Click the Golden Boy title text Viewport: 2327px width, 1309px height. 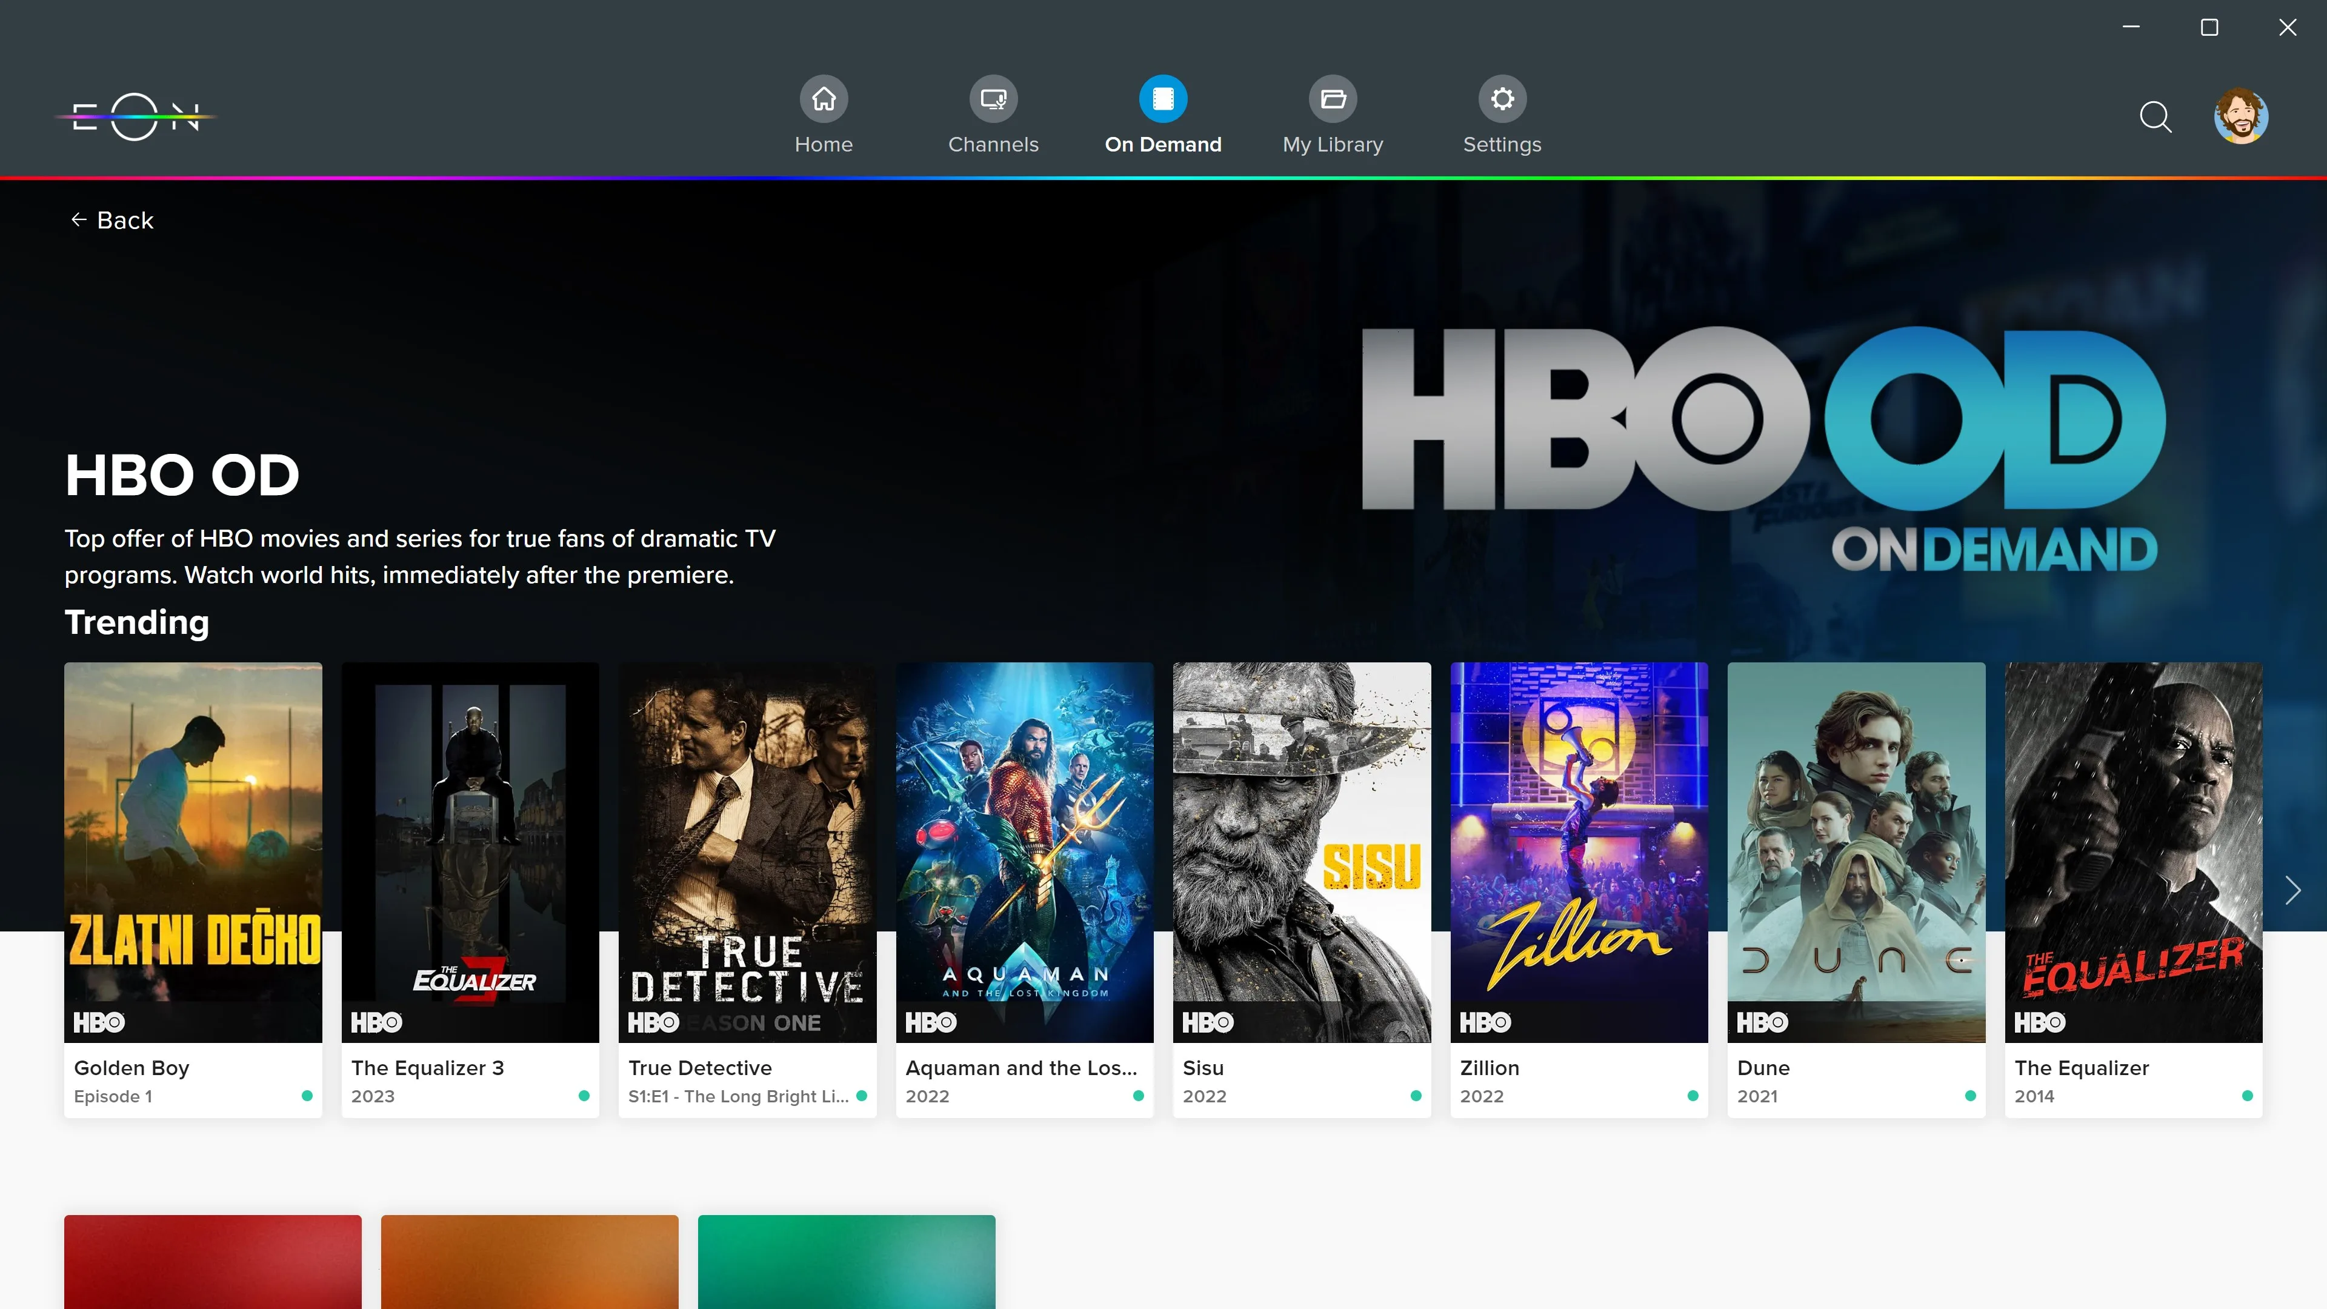pos(131,1068)
